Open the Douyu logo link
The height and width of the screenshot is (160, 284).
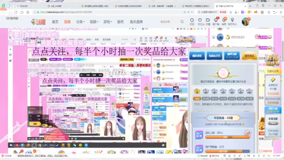coord(39,22)
